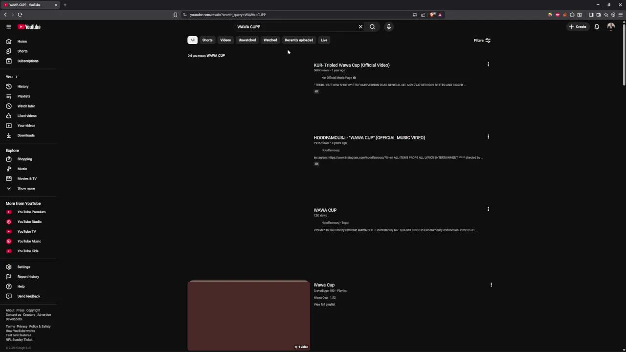The image size is (626, 352).
Task: Select the All filter chip
Action: point(192,40)
